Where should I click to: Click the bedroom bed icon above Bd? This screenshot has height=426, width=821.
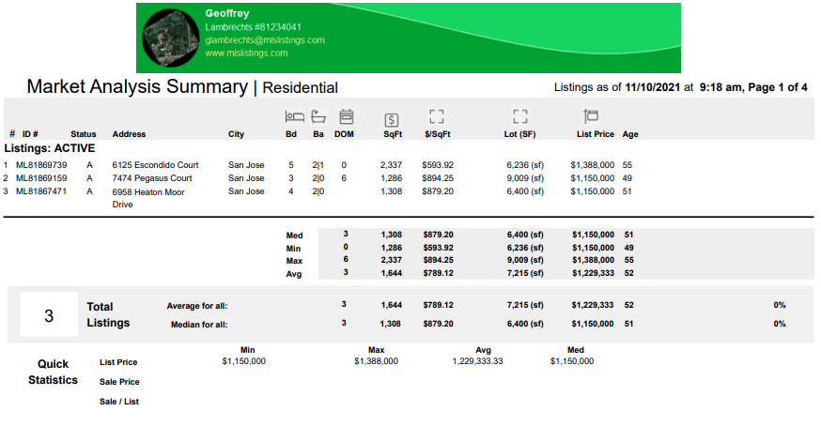pyautogui.click(x=294, y=116)
